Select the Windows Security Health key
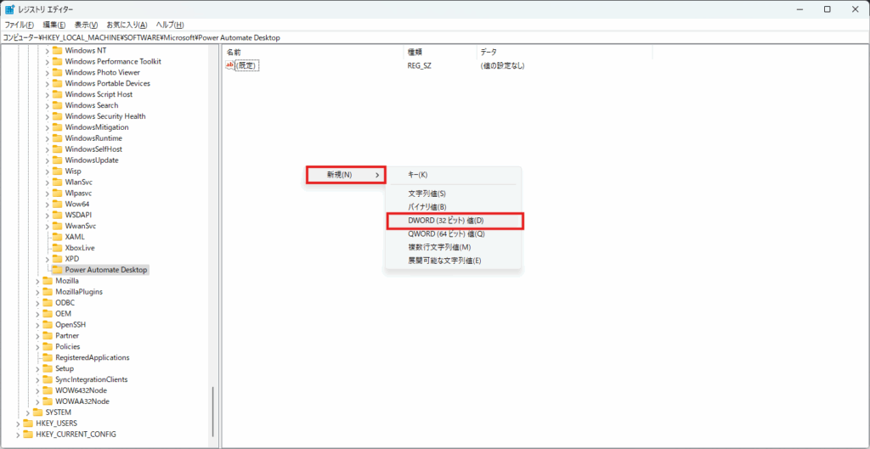 105,116
